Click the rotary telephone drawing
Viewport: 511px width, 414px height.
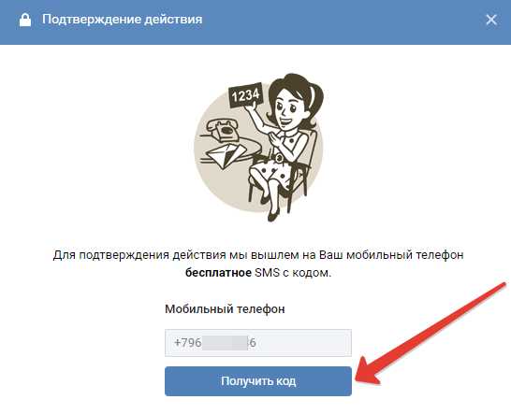pos(222,130)
